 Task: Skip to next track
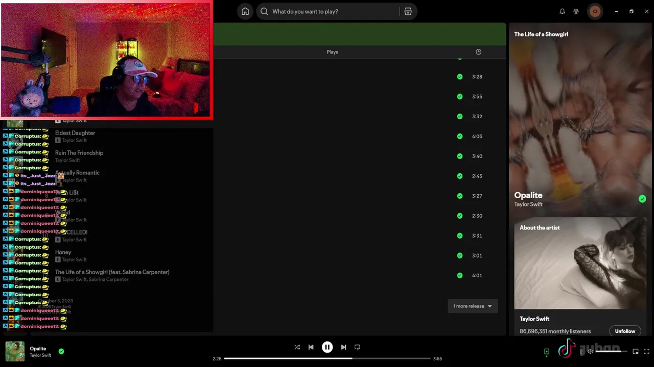click(343, 347)
